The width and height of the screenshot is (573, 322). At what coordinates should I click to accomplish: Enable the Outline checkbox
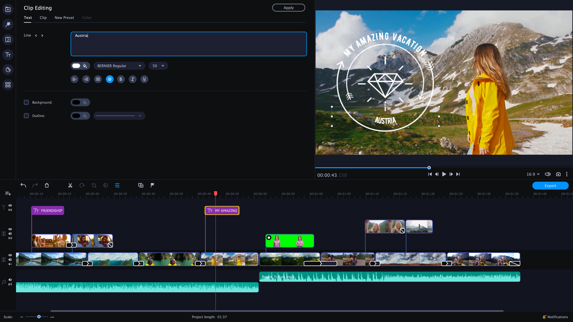[x=26, y=116]
